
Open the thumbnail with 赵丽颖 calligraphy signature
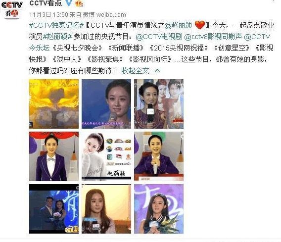(x=106, y=156)
